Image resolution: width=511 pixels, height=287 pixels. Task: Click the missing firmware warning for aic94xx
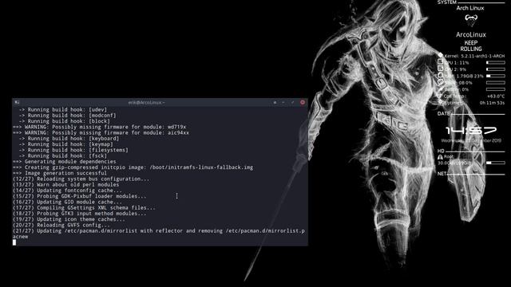(x=101, y=133)
